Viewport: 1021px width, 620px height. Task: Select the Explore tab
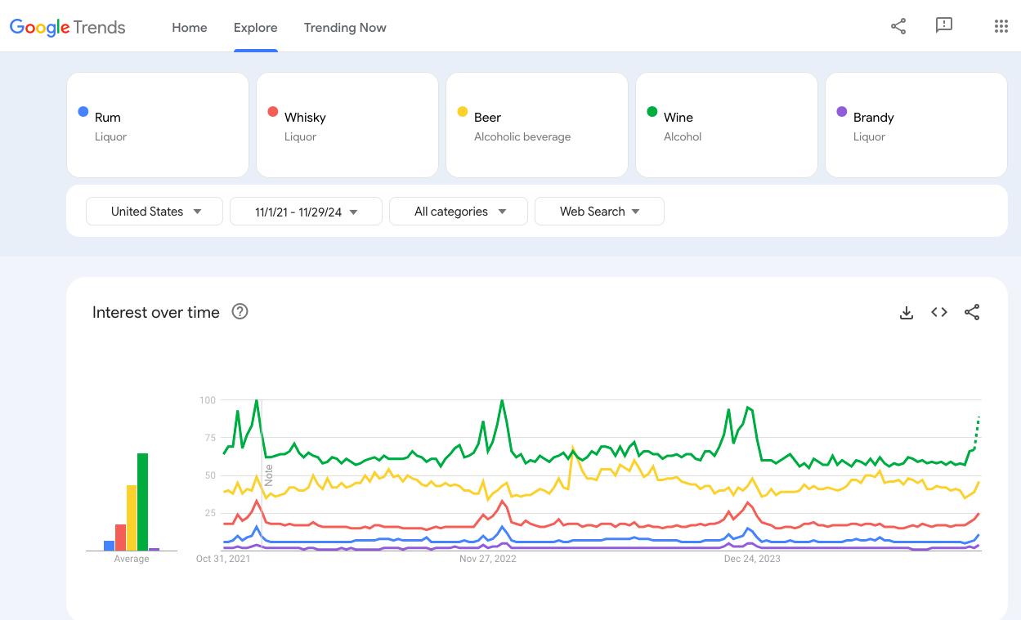tap(255, 28)
